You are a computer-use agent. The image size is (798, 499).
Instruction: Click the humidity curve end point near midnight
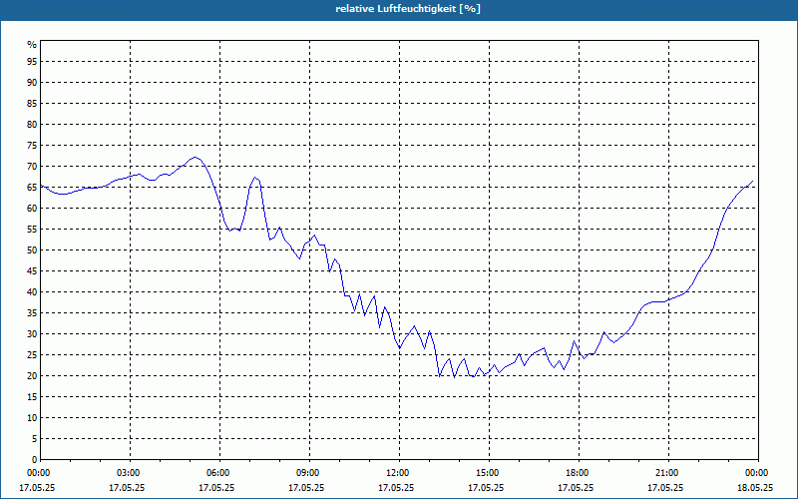click(x=752, y=182)
